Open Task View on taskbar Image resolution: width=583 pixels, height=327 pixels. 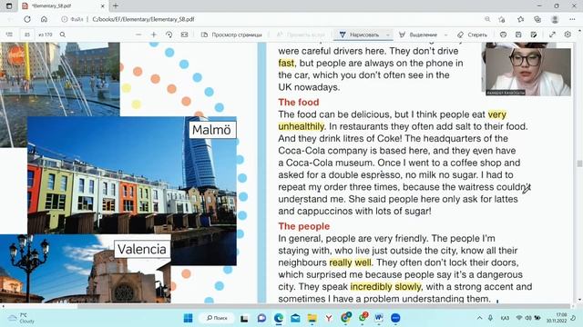coord(244,318)
